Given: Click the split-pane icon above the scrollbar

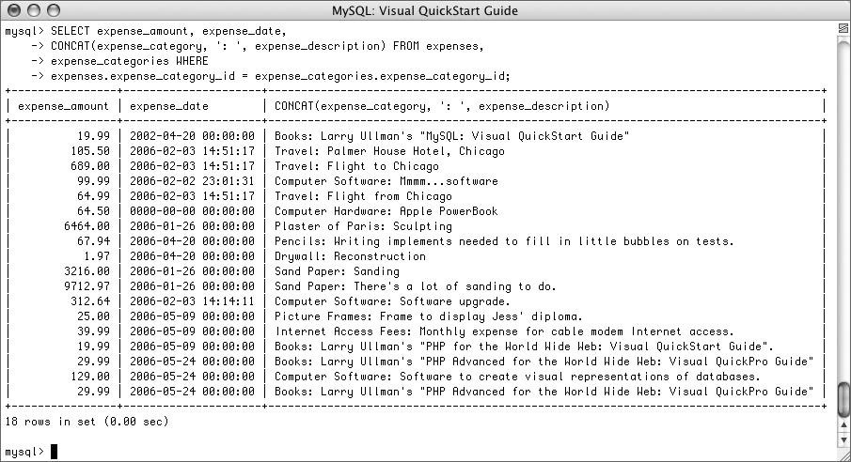Looking at the screenshot, I should click(843, 27).
